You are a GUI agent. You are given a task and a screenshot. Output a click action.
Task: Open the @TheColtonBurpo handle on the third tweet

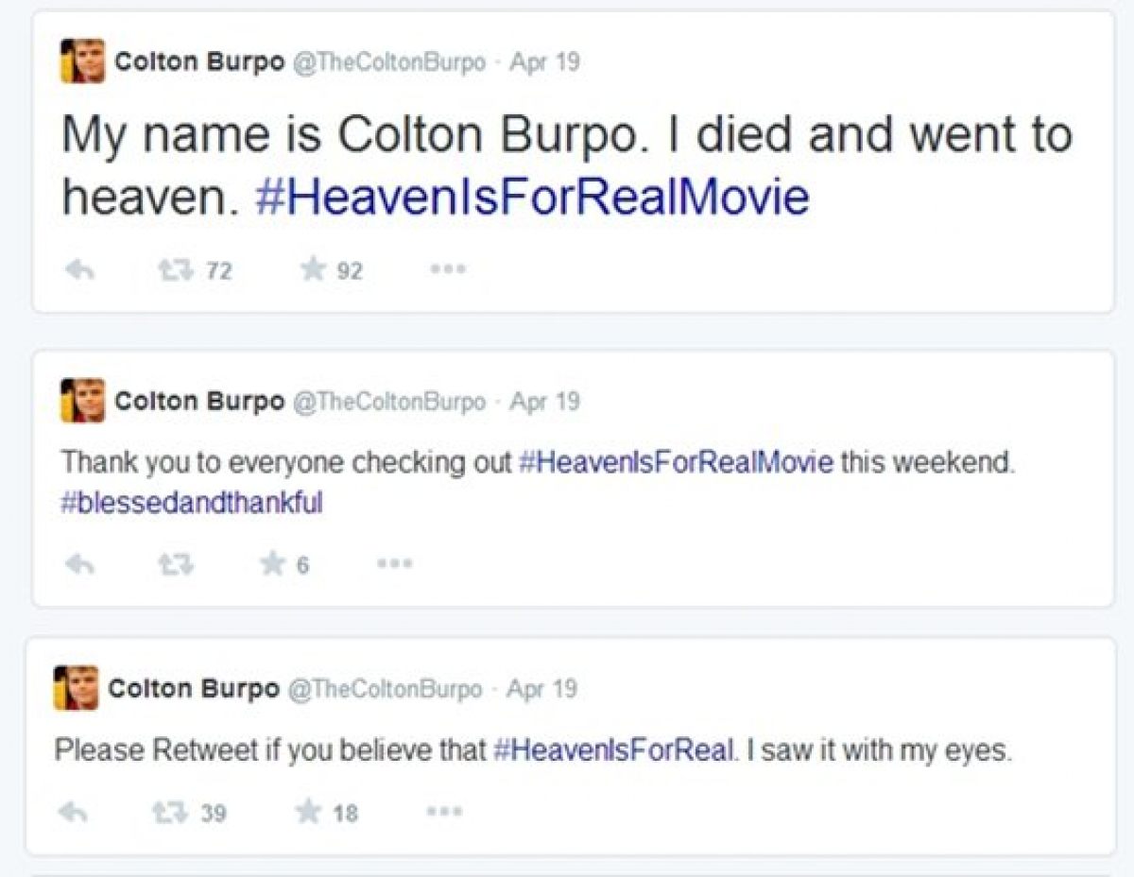click(x=385, y=688)
